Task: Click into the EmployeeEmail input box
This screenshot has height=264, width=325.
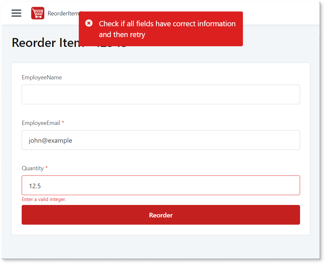Action: click(x=161, y=140)
